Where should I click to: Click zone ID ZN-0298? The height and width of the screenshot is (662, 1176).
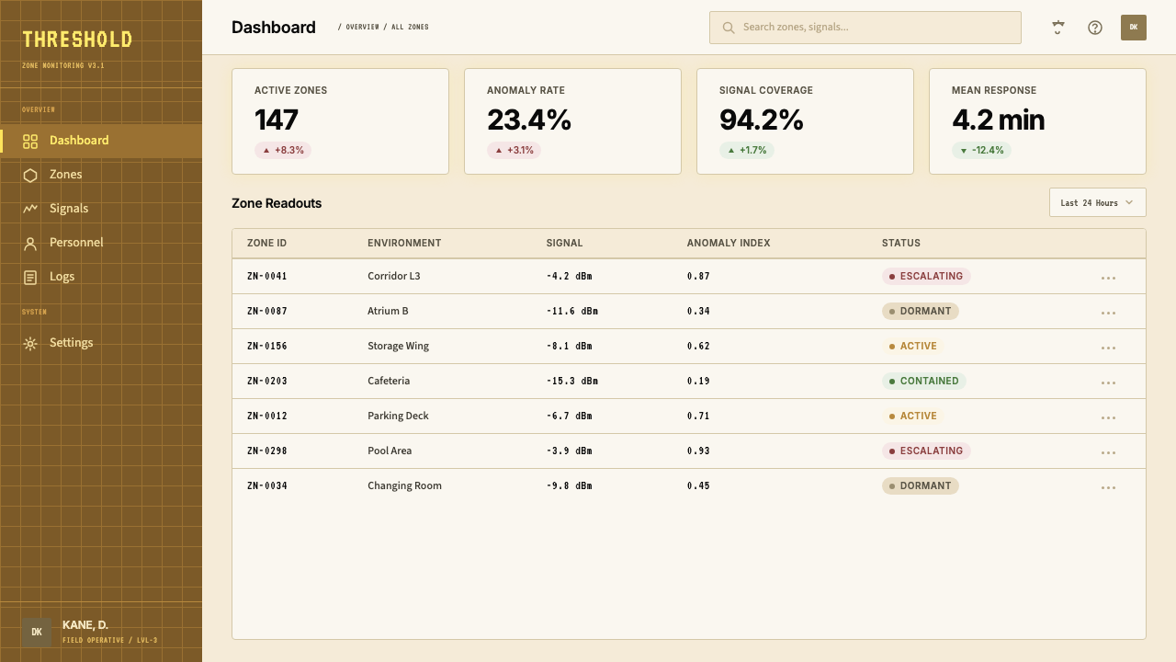pyautogui.click(x=267, y=451)
